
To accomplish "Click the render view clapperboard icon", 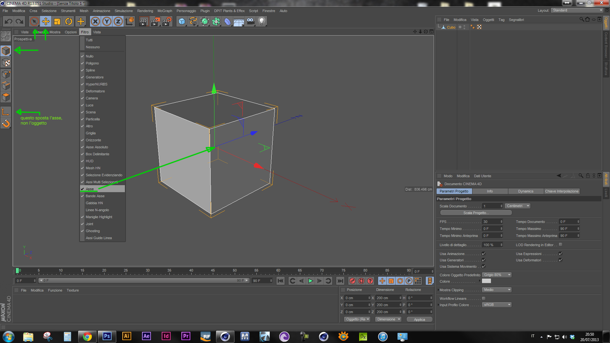I will pos(144,22).
